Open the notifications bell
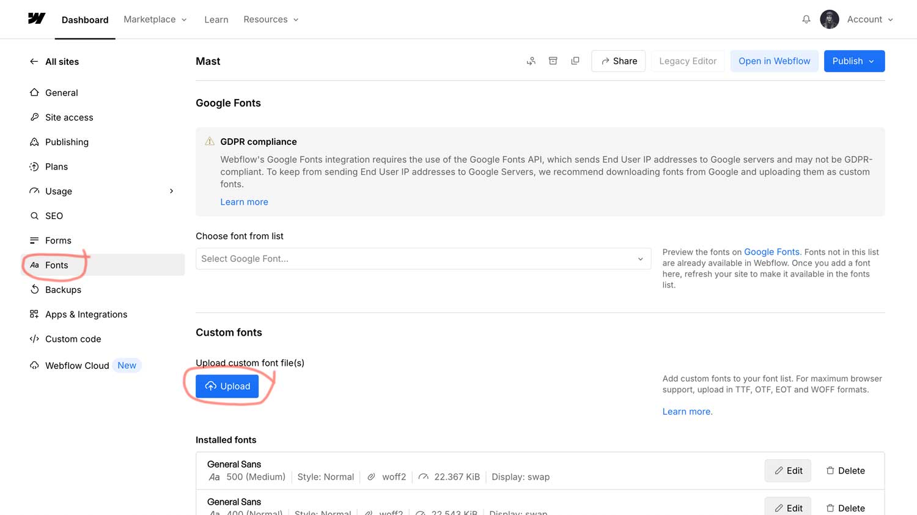This screenshot has height=515, width=917. (806, 20)
